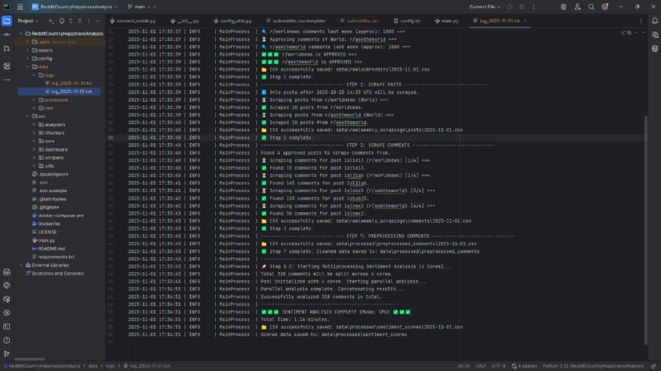661x371 pixels.
Task: Switch to subreddits.csv tab
Action: [x=359, y=21]
